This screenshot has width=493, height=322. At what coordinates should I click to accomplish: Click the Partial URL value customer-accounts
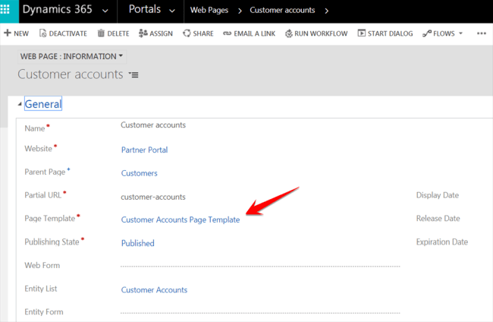tap(153, 197)
